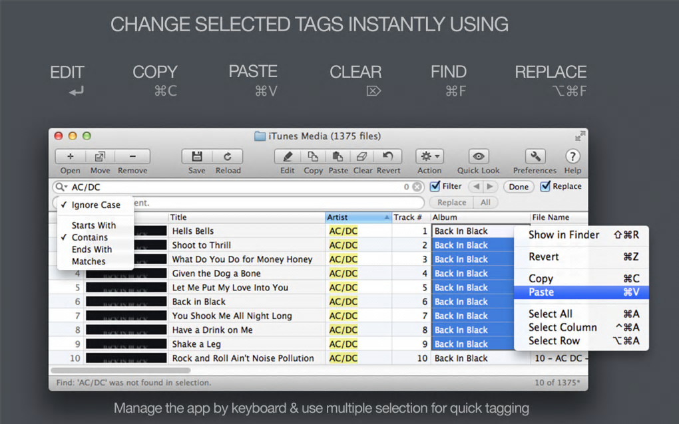
Task: Reload files with the circular arrow icon
Action: [228, 156]
